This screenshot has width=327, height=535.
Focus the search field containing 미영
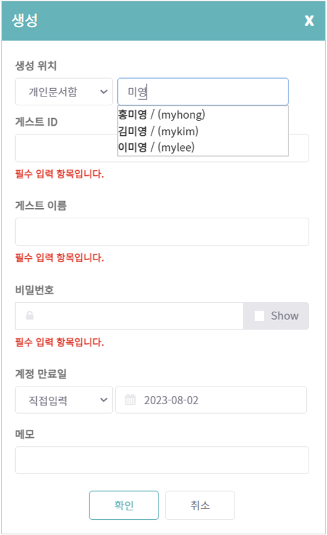203,91
